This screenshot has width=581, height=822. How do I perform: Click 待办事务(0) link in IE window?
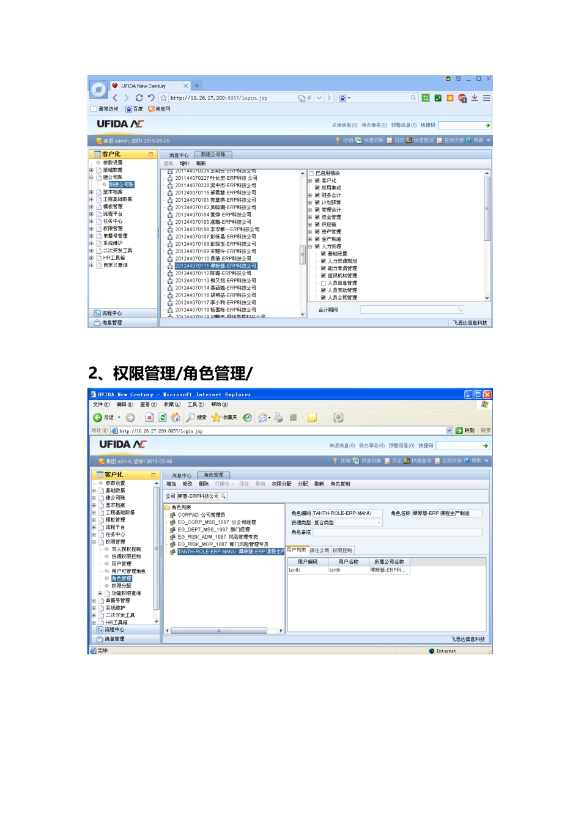(372, 446)
